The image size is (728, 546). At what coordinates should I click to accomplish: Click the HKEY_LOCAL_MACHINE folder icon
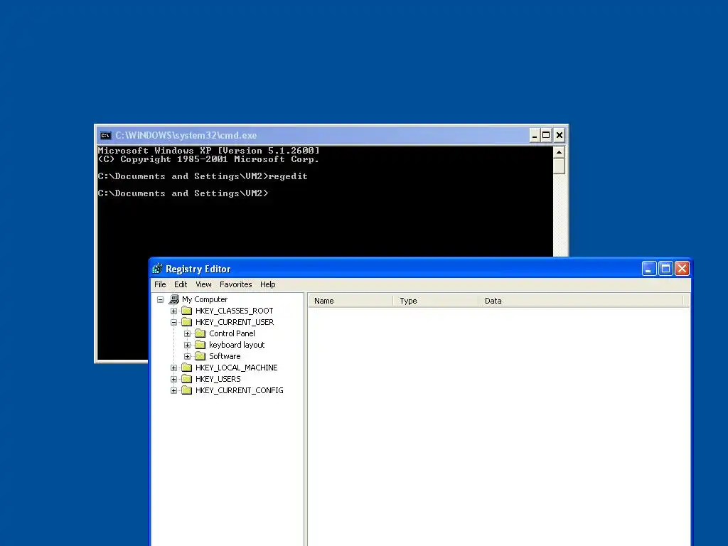187,368
